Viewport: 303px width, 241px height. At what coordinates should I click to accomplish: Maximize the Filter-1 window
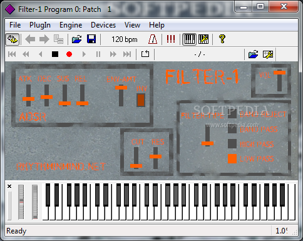coord(260,7)
